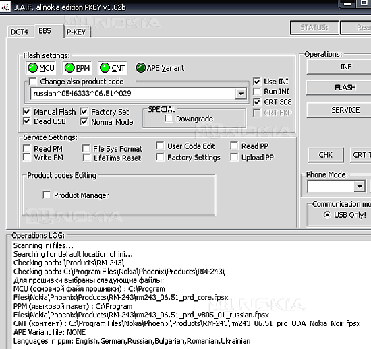Click the J.A.F. application title bar icon
The width and height of the screenshot is (371, 349).
click(5, 7)
